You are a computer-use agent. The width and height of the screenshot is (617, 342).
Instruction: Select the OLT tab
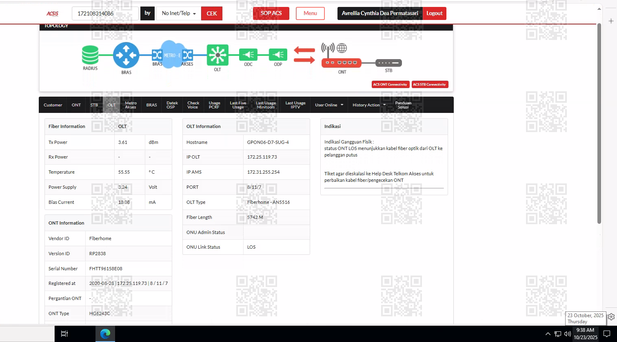coord(111,105)
